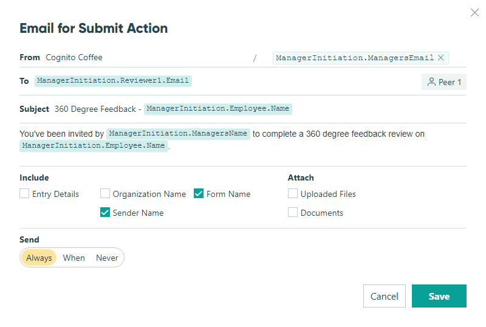Click the subject text 360 Degree Feedback

95,109
